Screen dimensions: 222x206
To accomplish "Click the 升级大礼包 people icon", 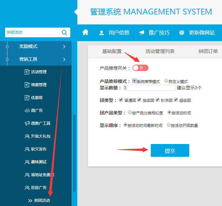I will pyautogui.click(x=27, y=136).
